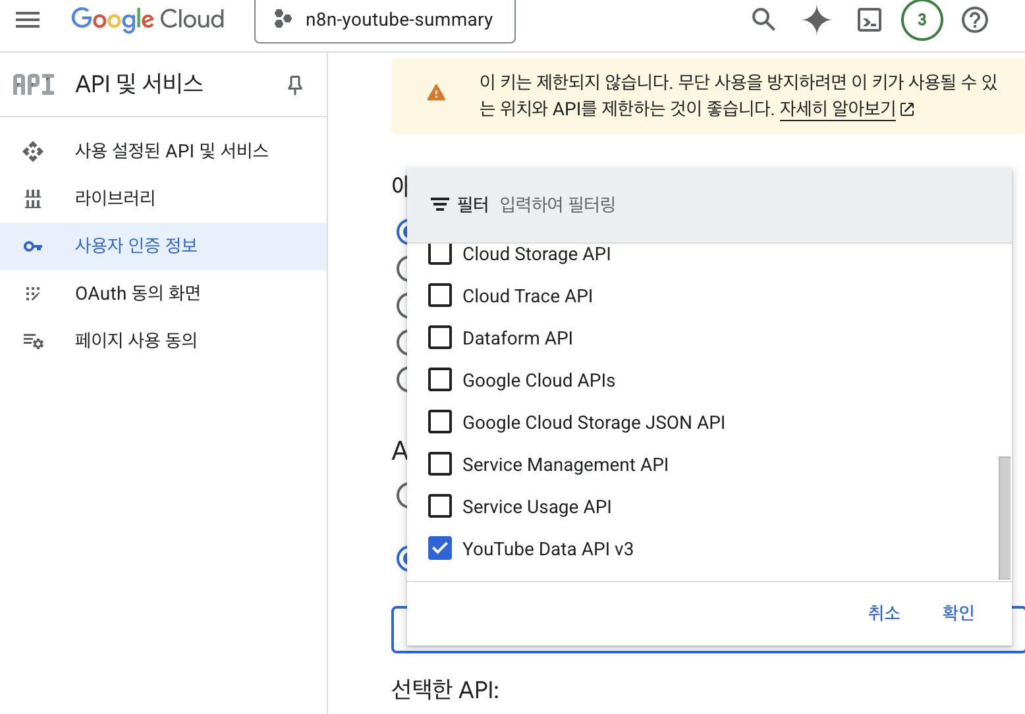Click the 확인 confirm button
Image resolution: width=1025 pixels, height=714 pixels.
tap(958, 613)
